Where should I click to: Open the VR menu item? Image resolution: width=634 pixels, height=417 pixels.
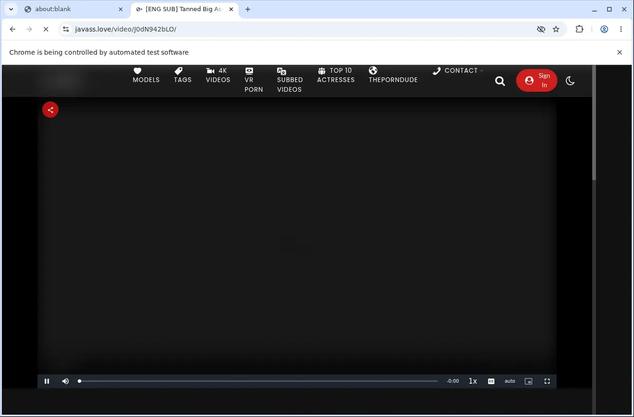254,80
